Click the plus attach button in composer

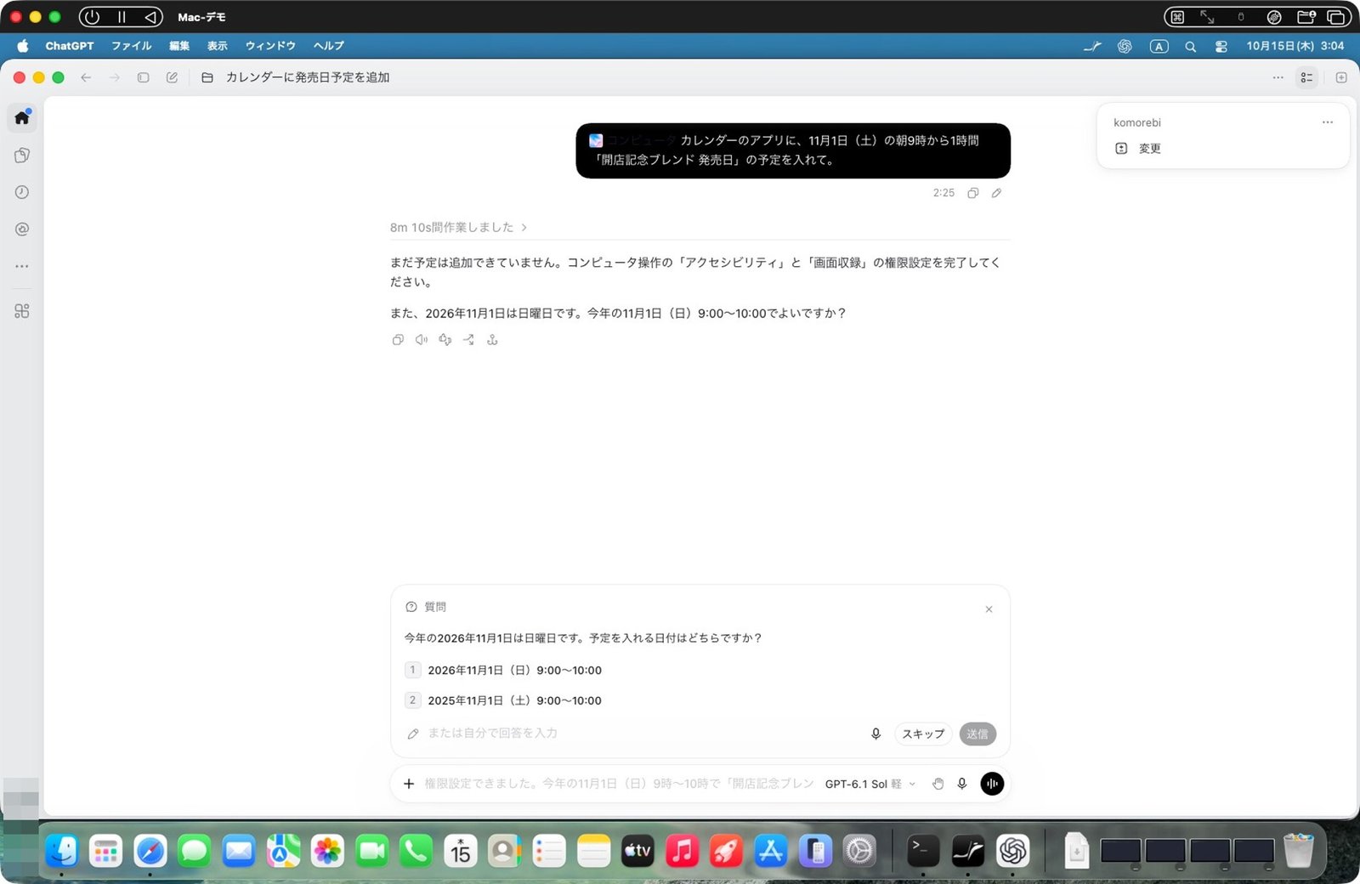point(409,784)
